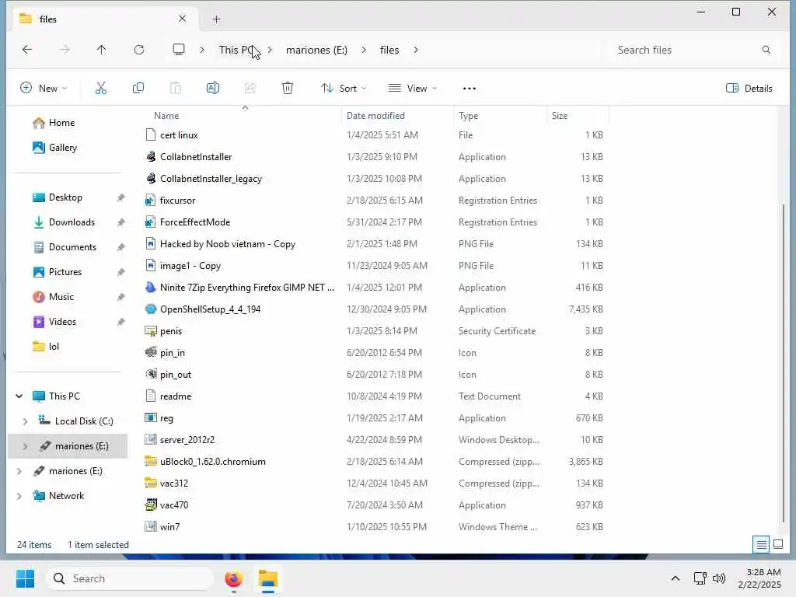The image size is (796, 597).
Task: Click the Rename icon in toolbar
Action: point(213,88)
